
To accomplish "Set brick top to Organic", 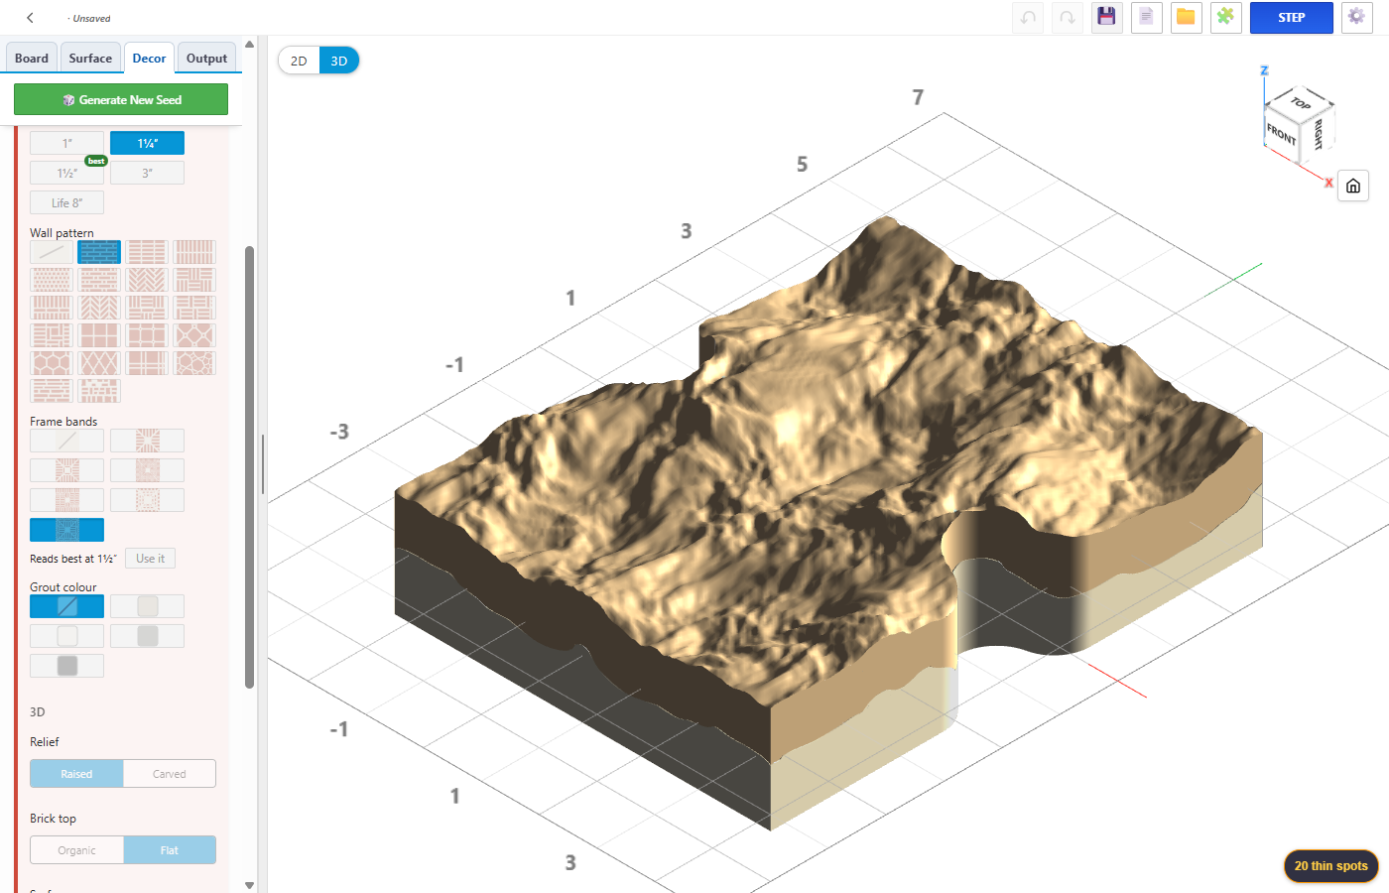I will (x=76, y=850).
